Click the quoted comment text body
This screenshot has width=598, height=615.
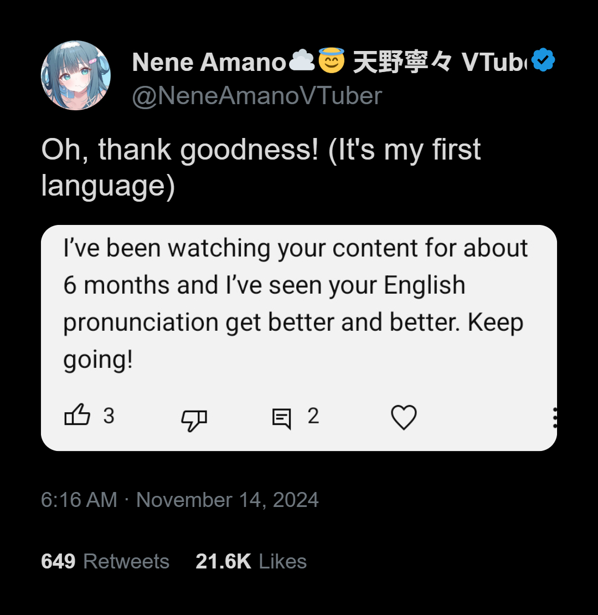pos(296,304)
